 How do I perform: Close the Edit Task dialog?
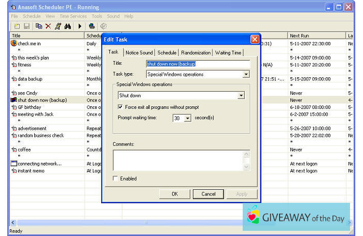point(255,39)
